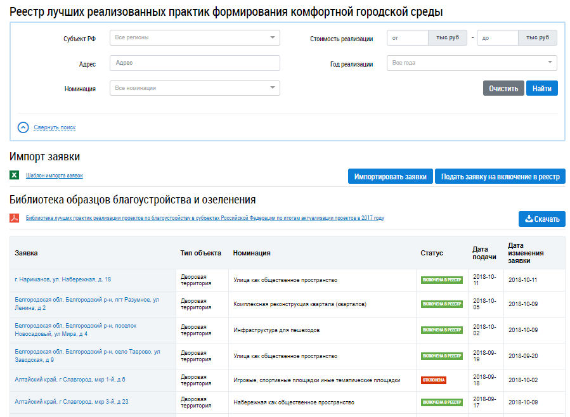Click the Excel template file icon

coord(15,176)
